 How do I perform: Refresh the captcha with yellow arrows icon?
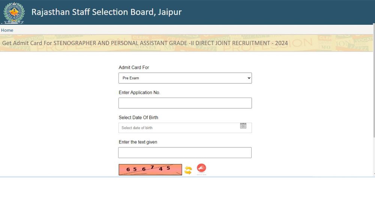click(x=188, y=170)
